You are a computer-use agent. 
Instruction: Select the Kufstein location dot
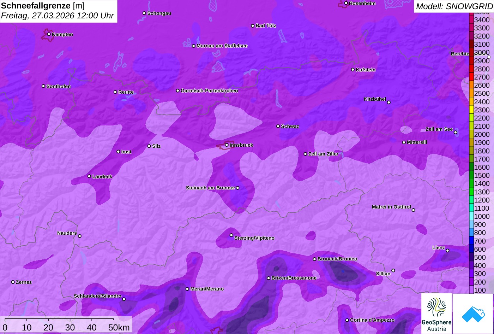click(x=353, y=70)
